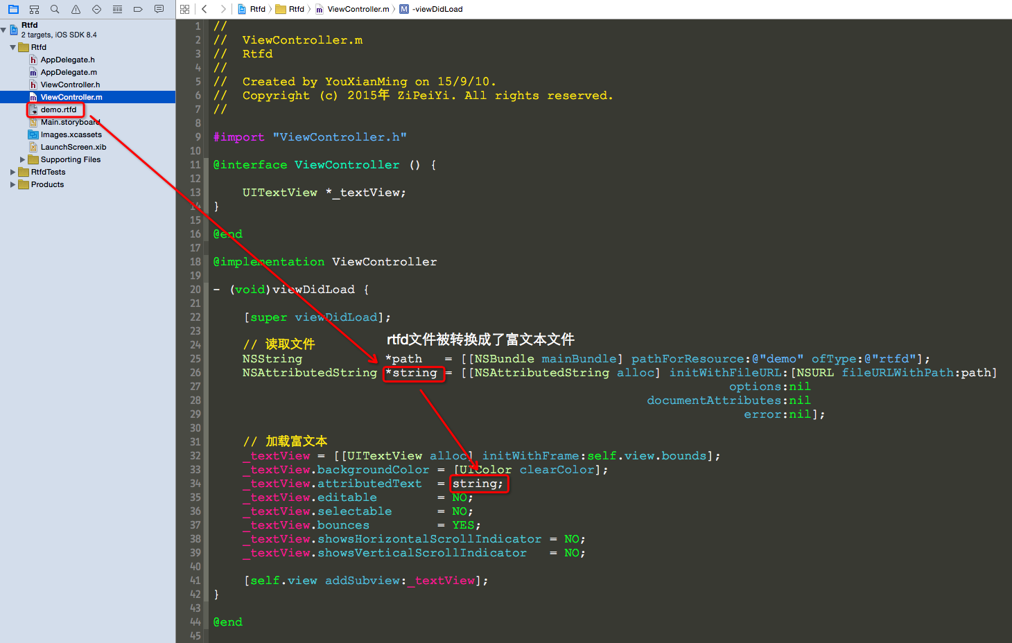Click the Images.xcassets folder icon
The height and width of the screenshot is (643, 1012).
tap(33, 134)
